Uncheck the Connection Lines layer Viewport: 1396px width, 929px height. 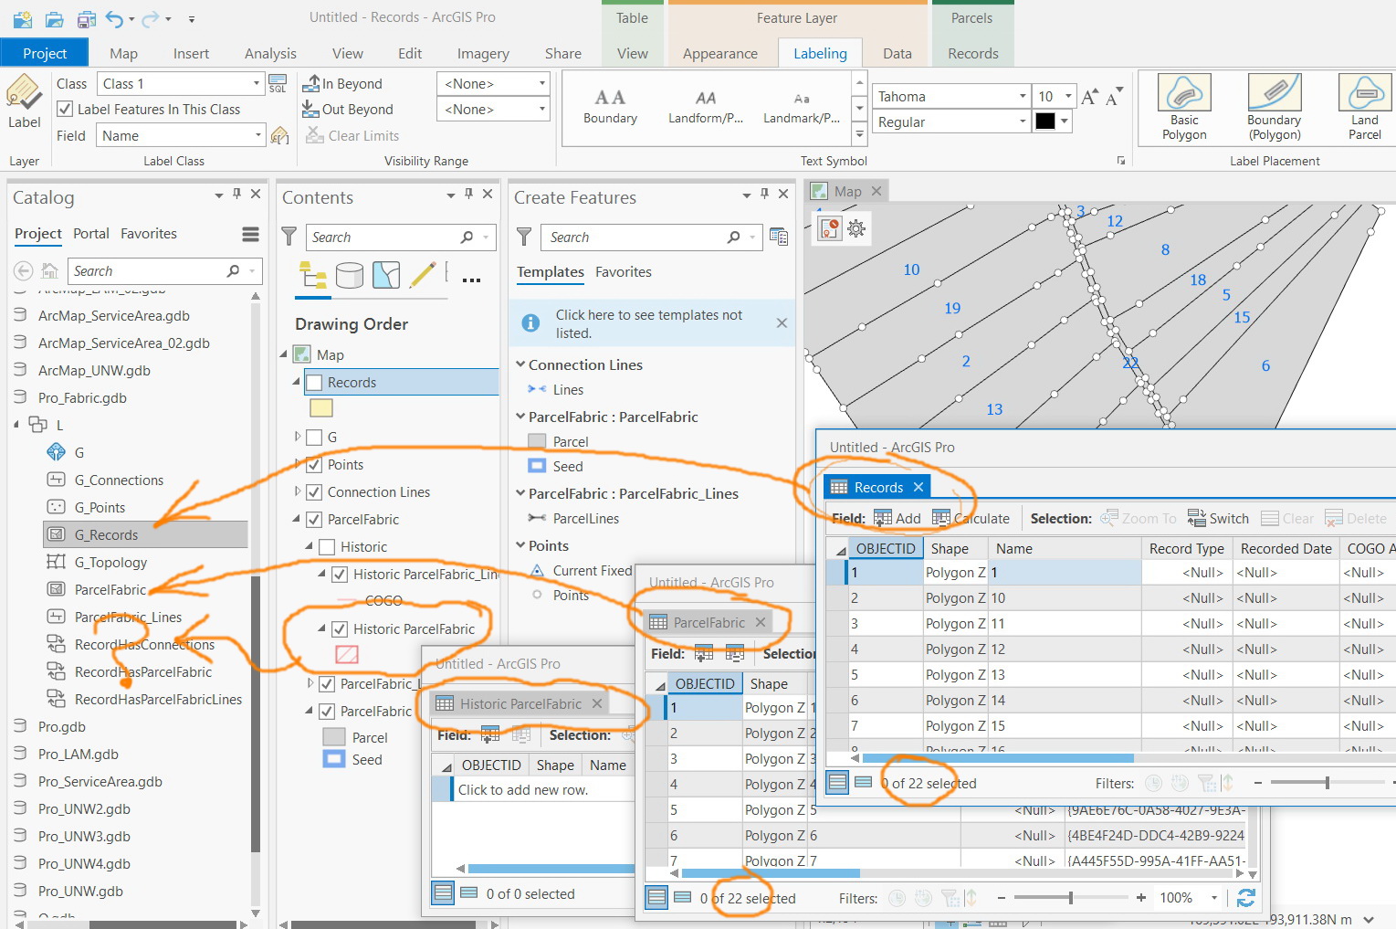pos(314,492)
